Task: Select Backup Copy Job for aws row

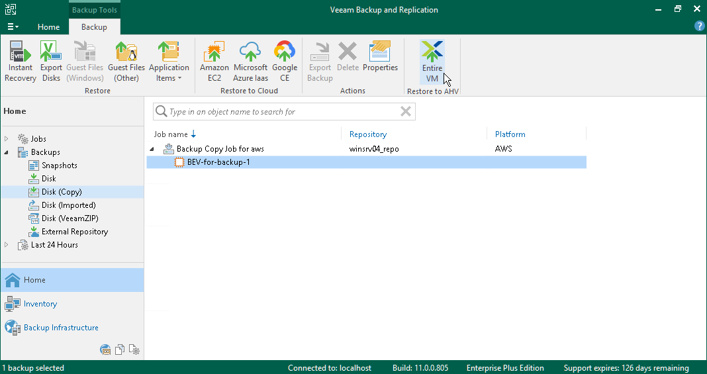Action: tap(367, 149)
